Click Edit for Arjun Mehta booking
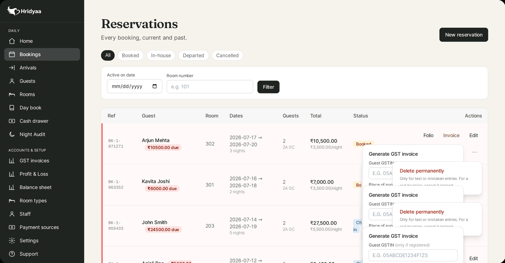Image resolution: width=505 pixels, height=263 pixels. point(474,136)
